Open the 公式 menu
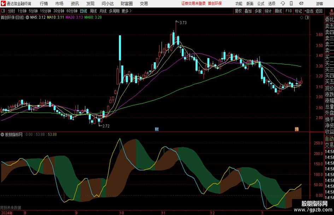Image resolution: width=334 pixels, height=215 pixels. pos(261,4)
